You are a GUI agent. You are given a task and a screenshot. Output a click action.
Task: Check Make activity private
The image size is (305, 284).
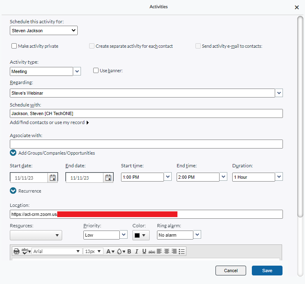(x=14, y=46)
